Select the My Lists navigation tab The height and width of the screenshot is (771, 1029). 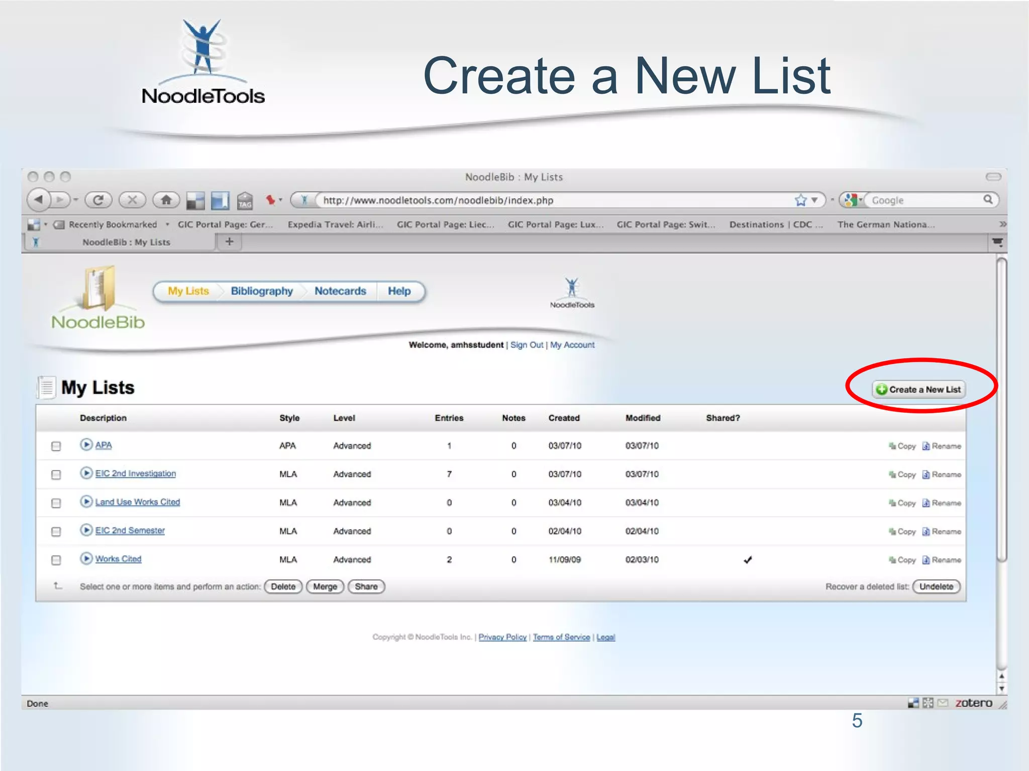[x=188, y=291]
